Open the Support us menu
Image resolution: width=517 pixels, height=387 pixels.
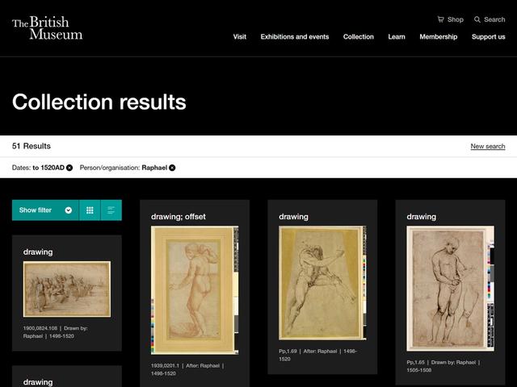(488, 37)
